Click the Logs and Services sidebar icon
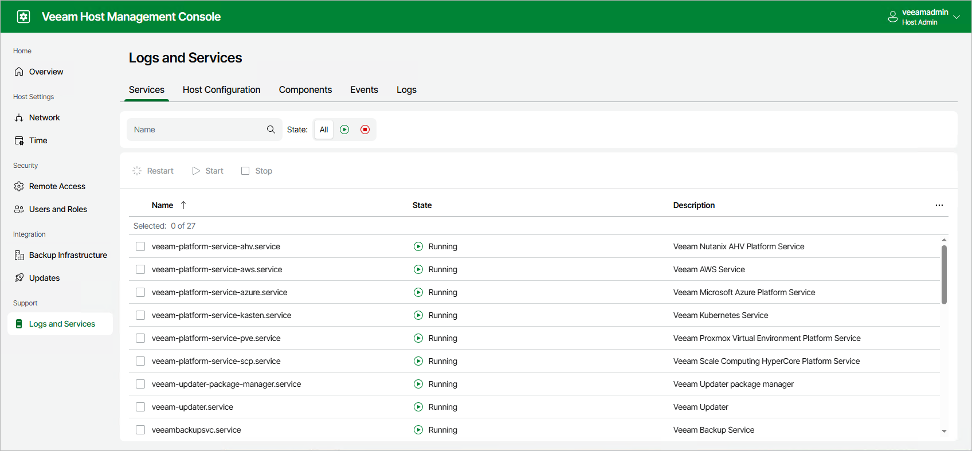 point(19,324)
